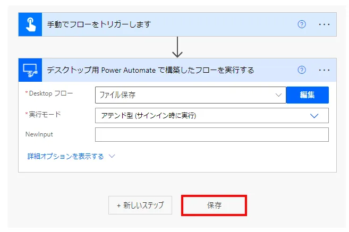Select the アテンド型 実行モード field
Image resolution: width=349 pixels, height=232 pixels.
pyautogui.click(x=202, y=115)
